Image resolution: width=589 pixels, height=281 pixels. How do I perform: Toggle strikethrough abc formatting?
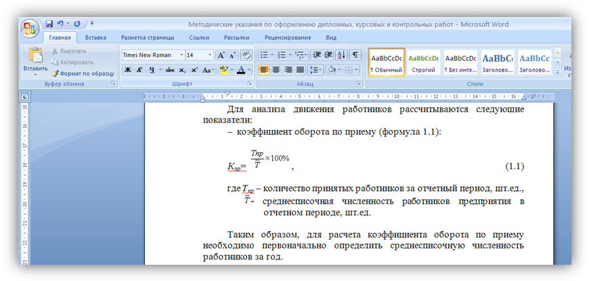pyautogui.click(x=170, y=70)
